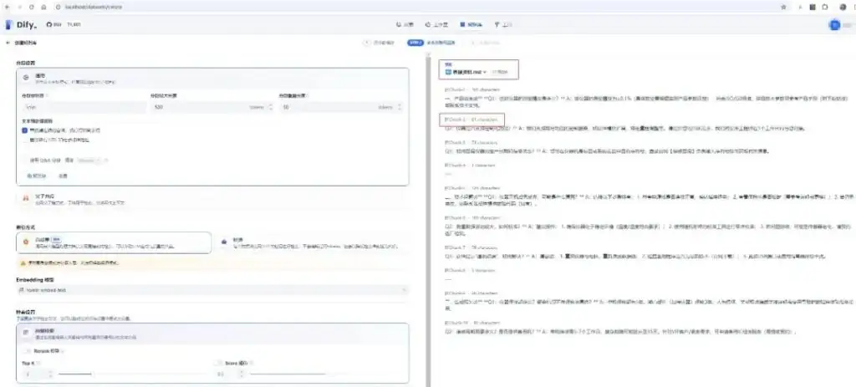Reload the page with the browser refresh icon
Screen dimensions: 856x387
coord(31,7)
